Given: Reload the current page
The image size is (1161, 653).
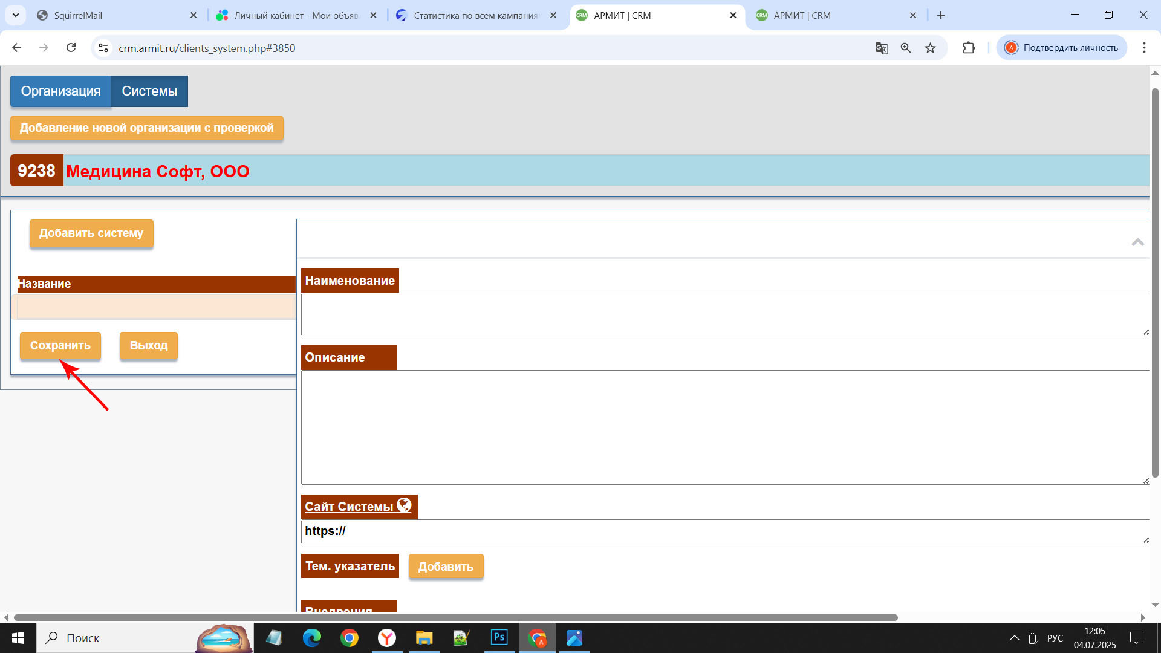Looking at the screenshot, I should coord(71,48).
